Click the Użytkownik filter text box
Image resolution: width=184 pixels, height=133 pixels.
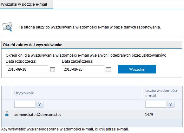(25, 104)
